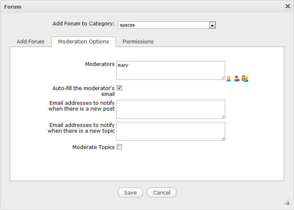This screenshot has width=294, height=210.
Task: Click in the Moderators text area containing mary
Action: pos(171,70)
